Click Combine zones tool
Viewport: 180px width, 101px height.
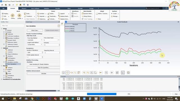click(41, 13)
